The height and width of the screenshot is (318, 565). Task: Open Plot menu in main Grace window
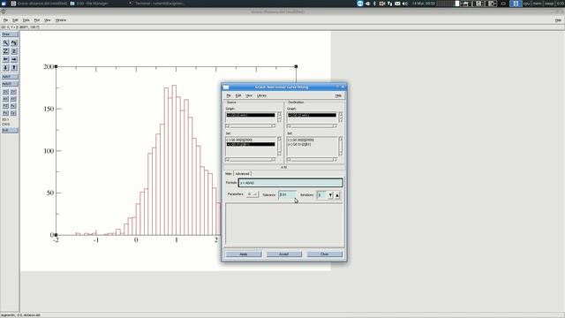[x=37, y=20]
